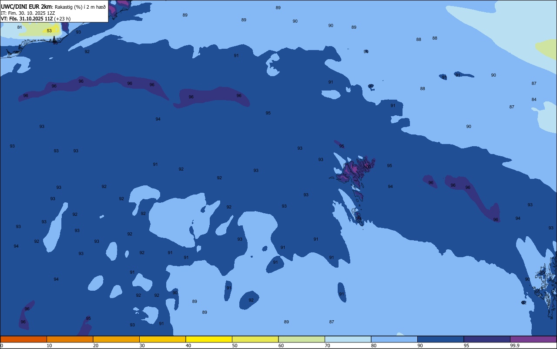Click the 'VT: Fös. 31.10.2025 11Z' line

click(x=27, y=19)
